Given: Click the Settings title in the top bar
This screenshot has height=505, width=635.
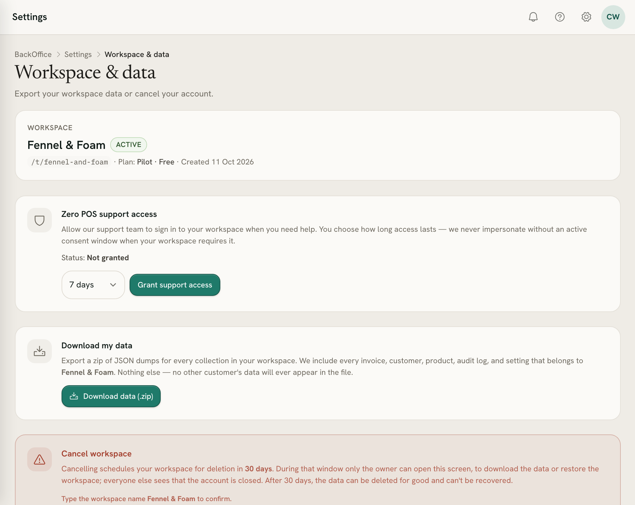Looking at the screenshot, I should [29, 17].
